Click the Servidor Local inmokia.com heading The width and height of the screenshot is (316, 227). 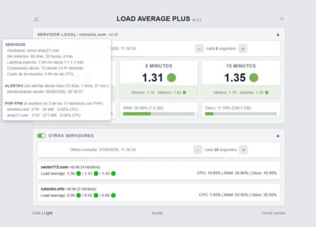coord(72,35)
